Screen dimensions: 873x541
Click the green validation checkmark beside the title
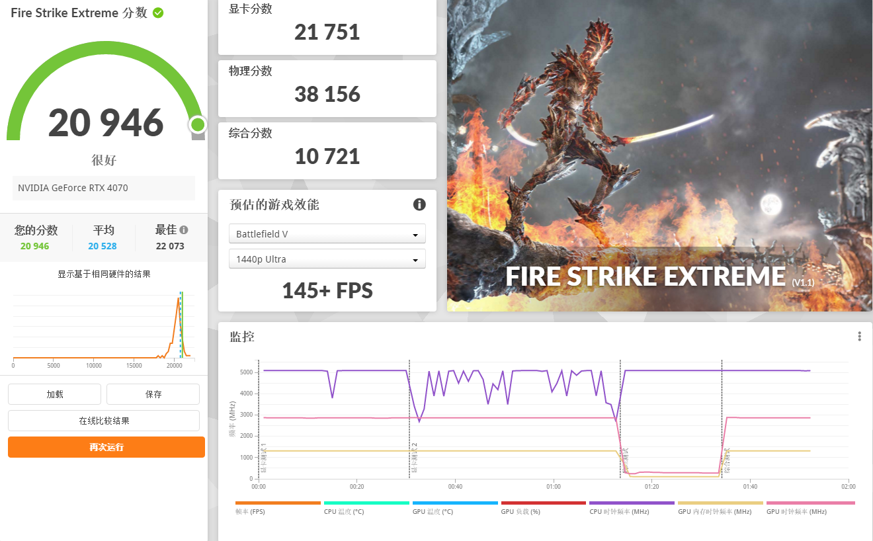pos(158,13)
